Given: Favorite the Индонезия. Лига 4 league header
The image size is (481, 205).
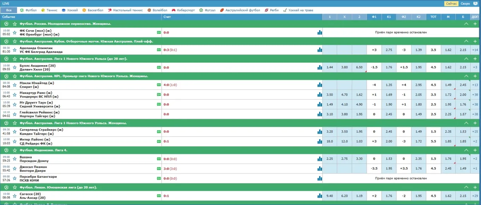Looking at the screenshot, I should pyautogui.click(x=15, y=150).
